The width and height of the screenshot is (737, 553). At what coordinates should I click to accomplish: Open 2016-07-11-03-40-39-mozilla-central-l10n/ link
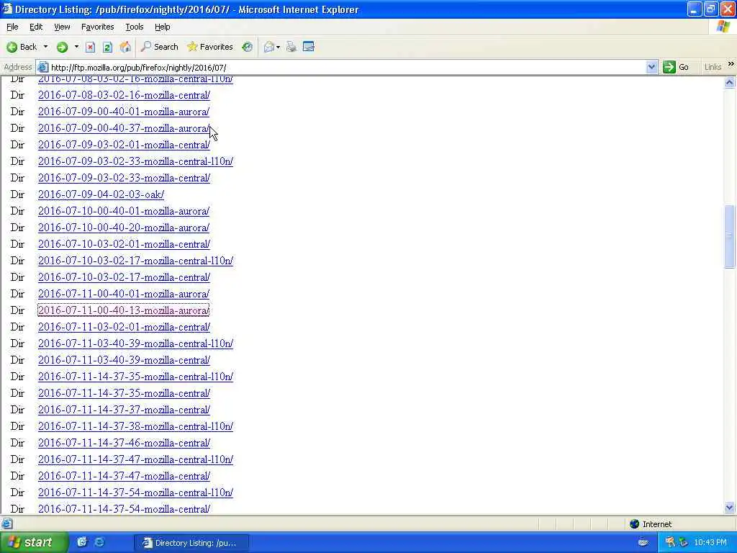click(x=135, y=343)
